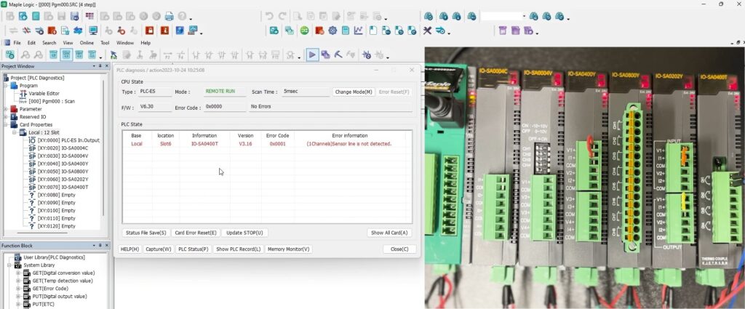Click the blue double-arrow transfer icon
745x309 pixels.
77,31
